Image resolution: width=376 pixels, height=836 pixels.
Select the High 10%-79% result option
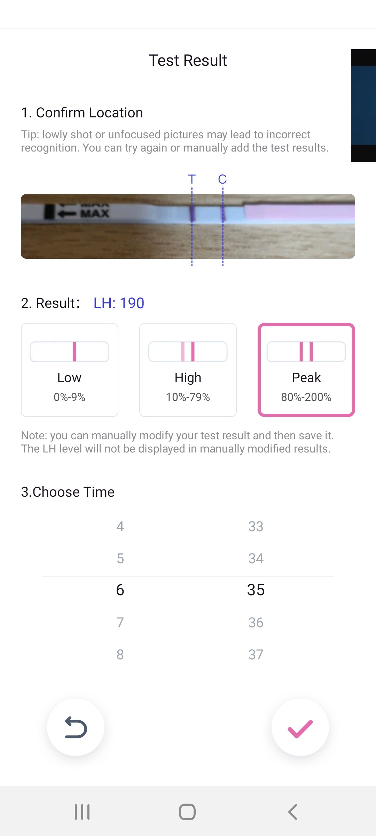[x=188, y=370]
